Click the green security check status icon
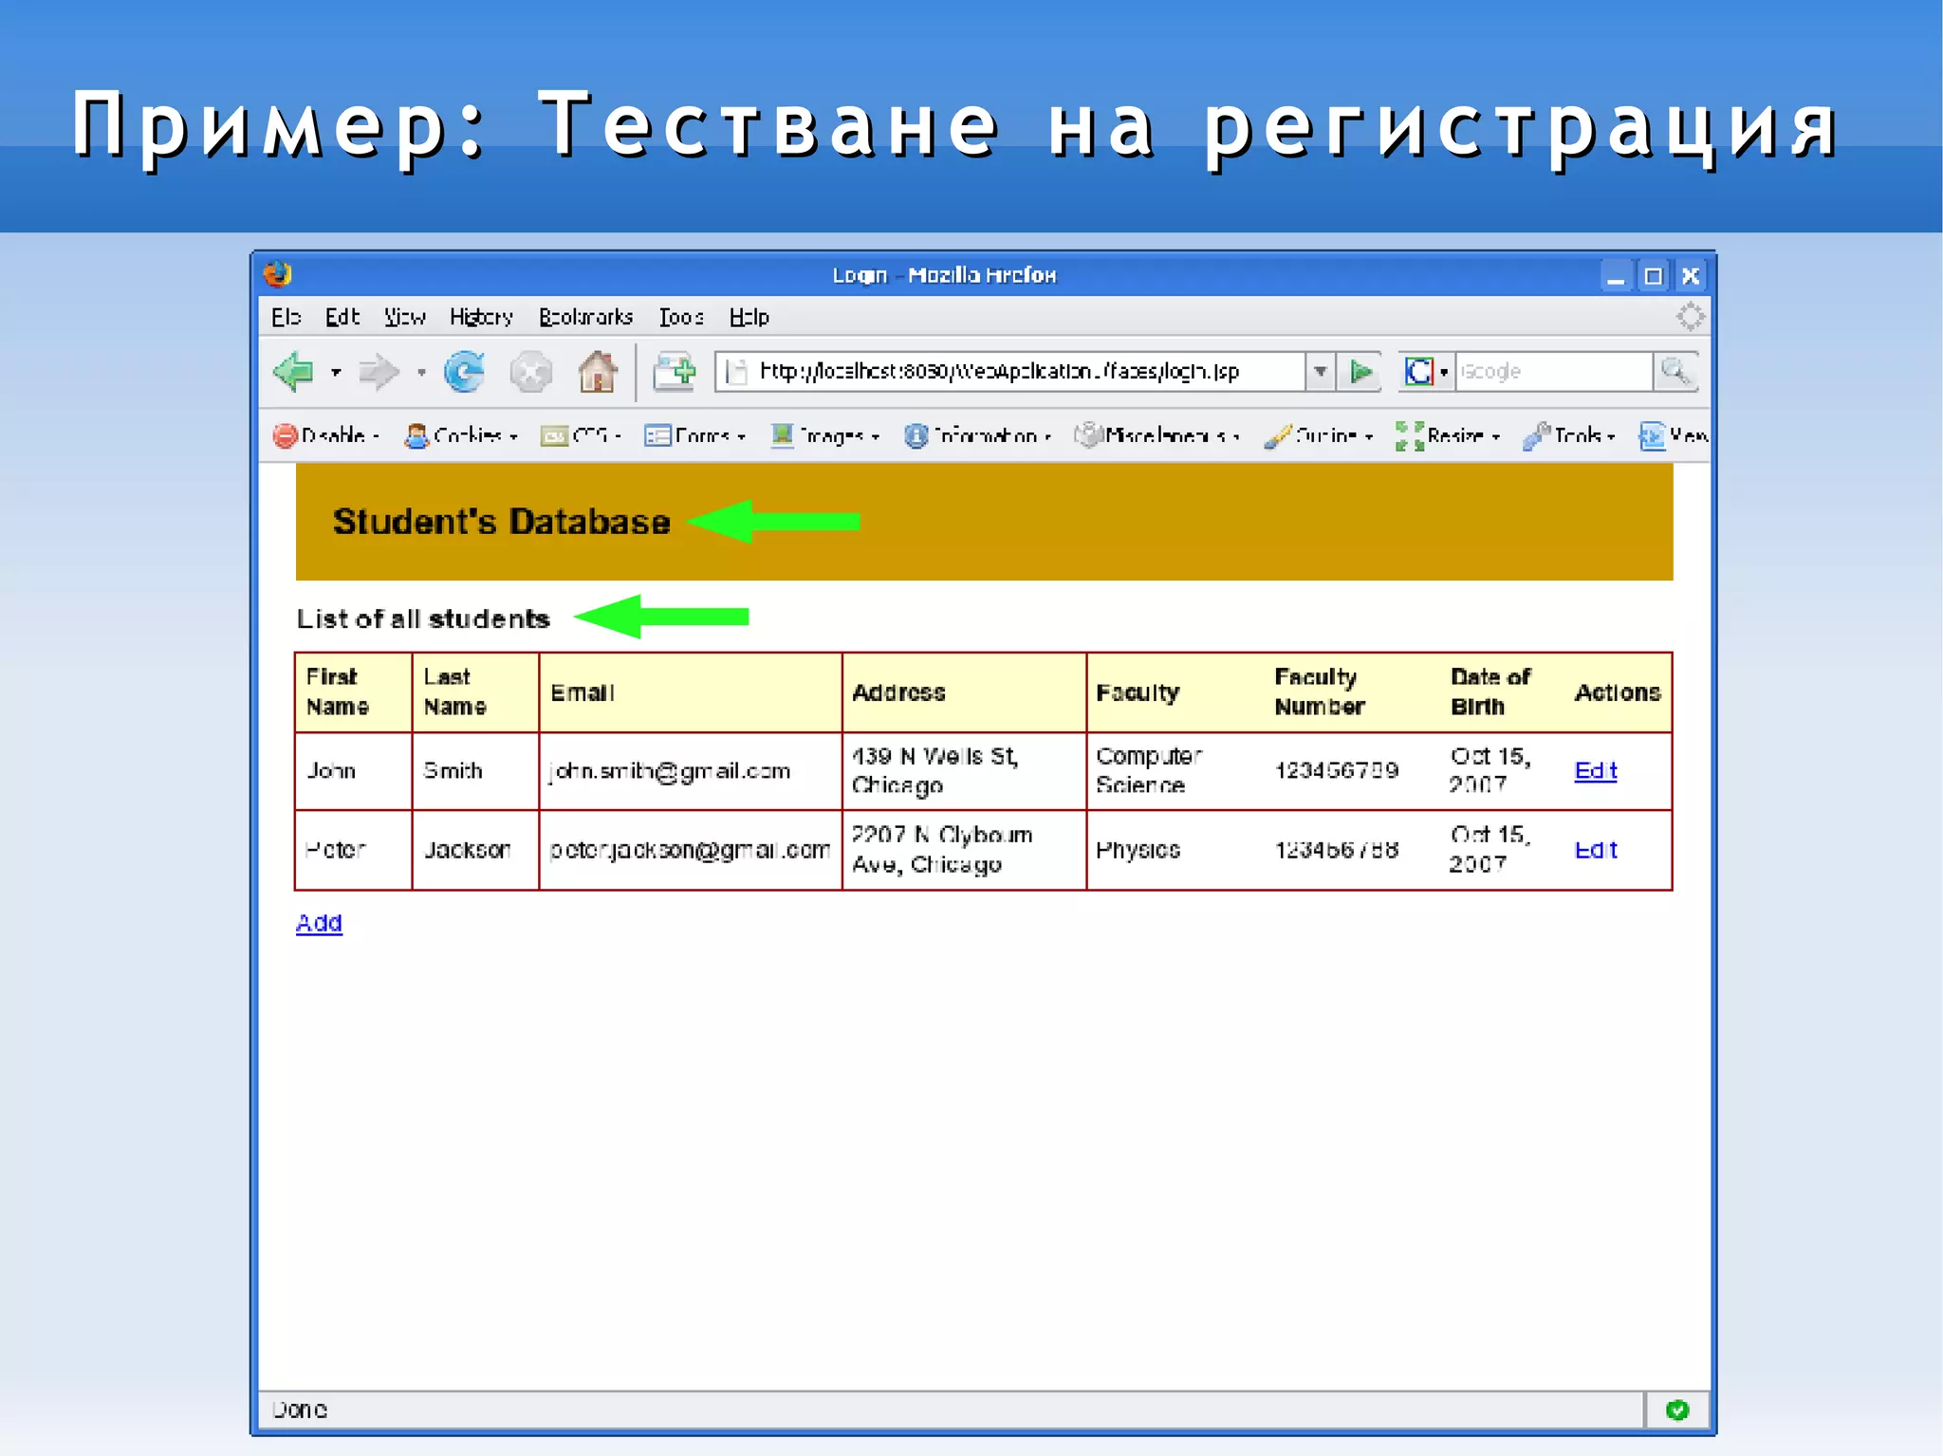Image resolution: width=1943 pixels, height=1456 pixels. (1677, 1410)
